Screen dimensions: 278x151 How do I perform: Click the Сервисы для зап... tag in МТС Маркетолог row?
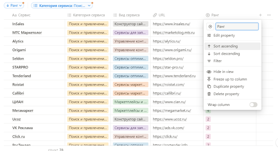click(x=130, y=32)
